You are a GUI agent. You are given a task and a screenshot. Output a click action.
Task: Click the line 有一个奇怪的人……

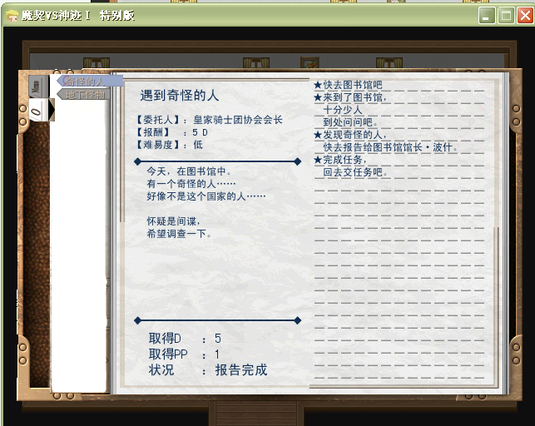click(x=191, y=184)
